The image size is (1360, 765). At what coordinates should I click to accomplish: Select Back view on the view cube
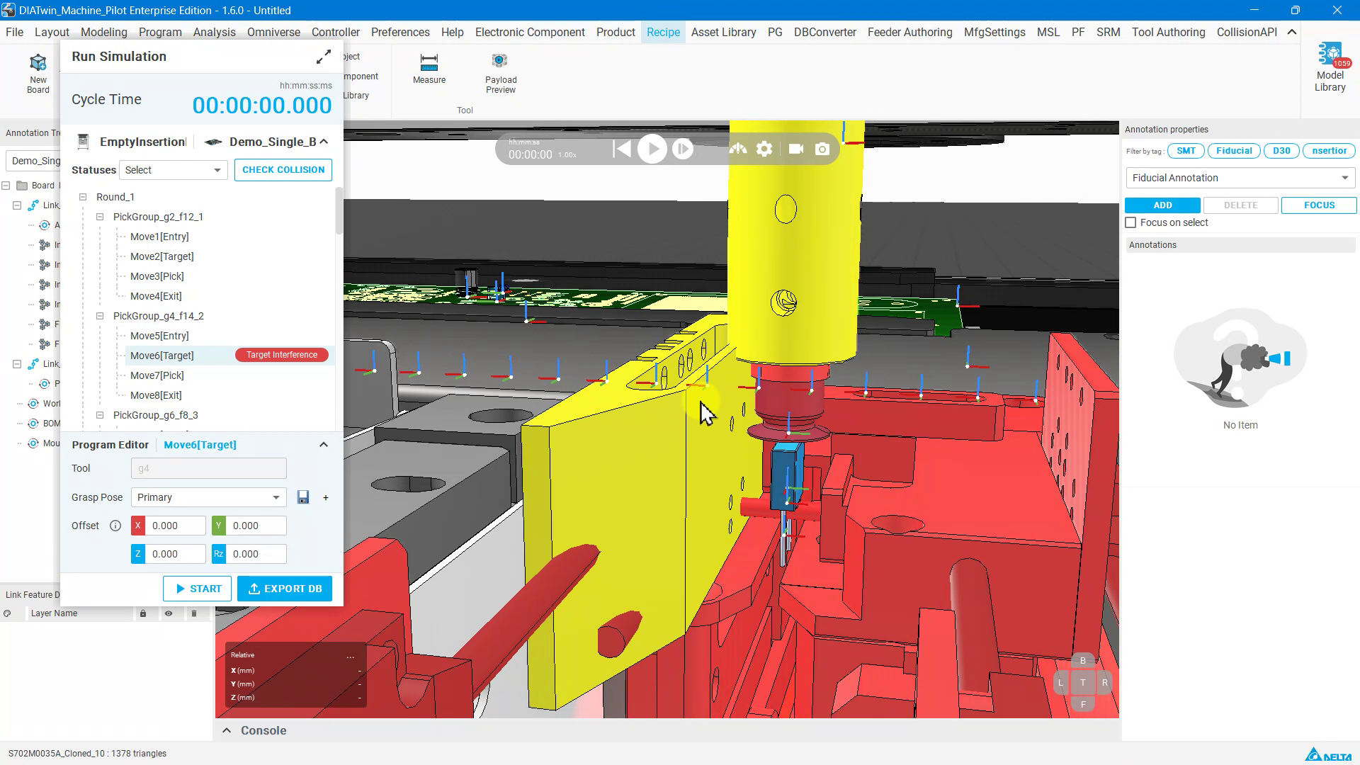point(1082,661)
